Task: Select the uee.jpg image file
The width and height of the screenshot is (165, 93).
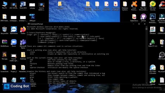Action: pos(32,6)
